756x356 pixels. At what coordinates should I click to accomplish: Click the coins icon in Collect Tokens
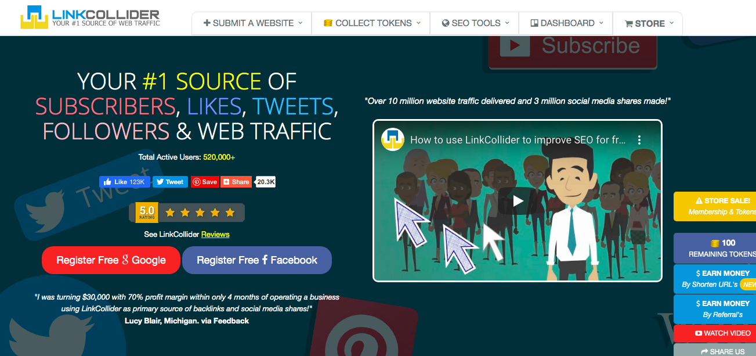[x=328, y=23]
